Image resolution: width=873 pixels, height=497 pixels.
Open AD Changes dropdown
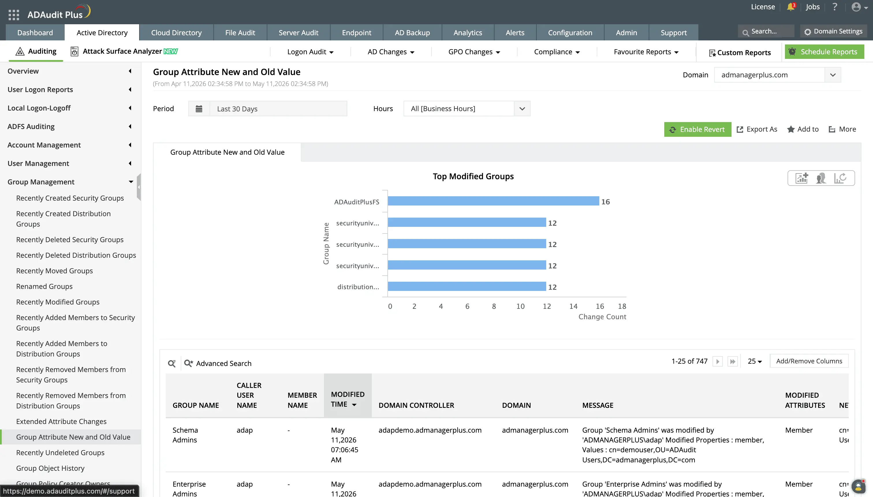391,52
